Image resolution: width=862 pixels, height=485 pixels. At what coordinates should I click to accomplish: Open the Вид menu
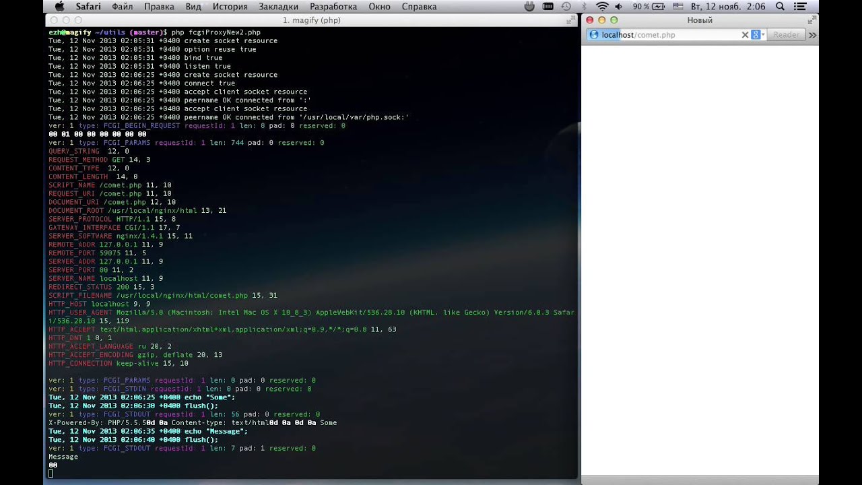click(x=193, y=6)
